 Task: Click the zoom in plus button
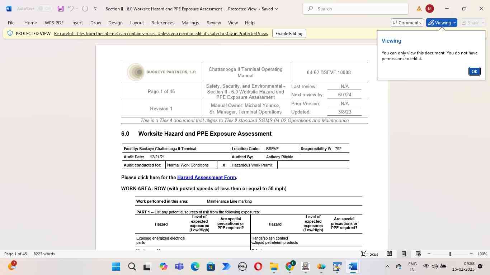[x=471, y=254]
